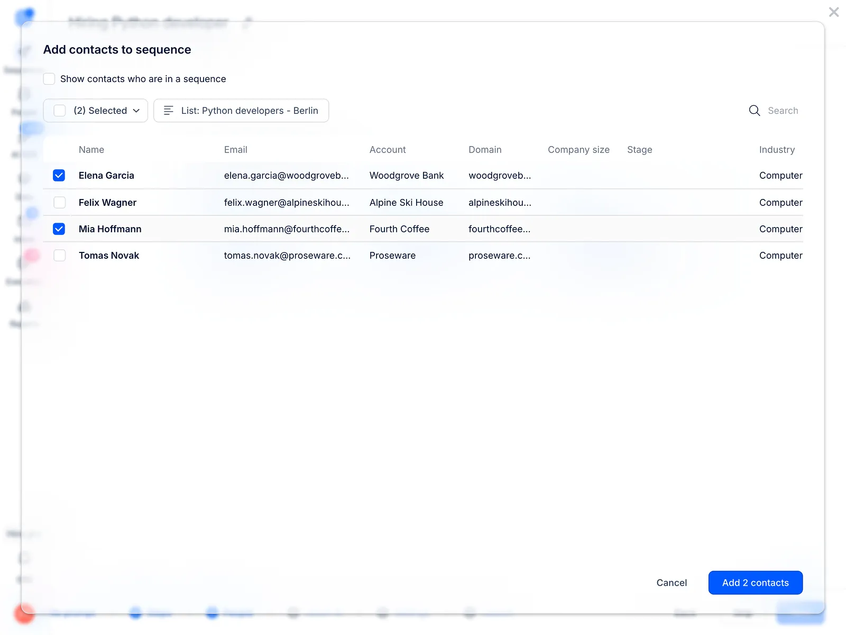Cancel adding contacts
Image resolution: width=846 pixels, height=635 pixels.
(x=672, y=583)
